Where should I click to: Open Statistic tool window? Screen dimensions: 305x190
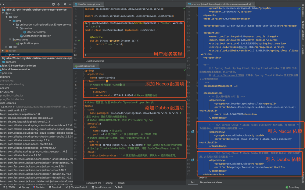click(x=39, y=187)
